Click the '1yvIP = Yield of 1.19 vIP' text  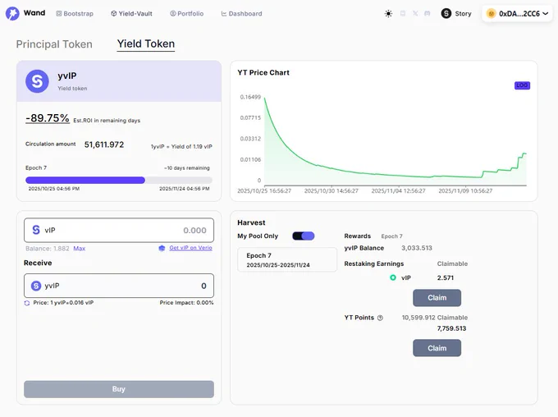[181, 147]
